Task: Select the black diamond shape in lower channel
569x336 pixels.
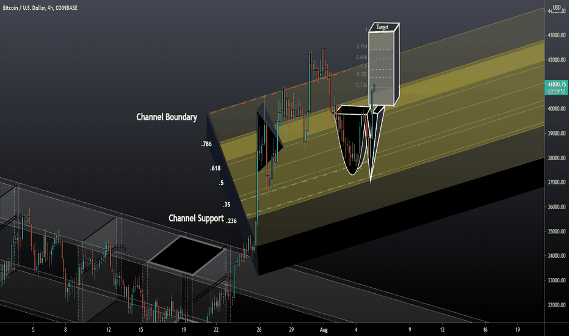Action: [187, 255]
